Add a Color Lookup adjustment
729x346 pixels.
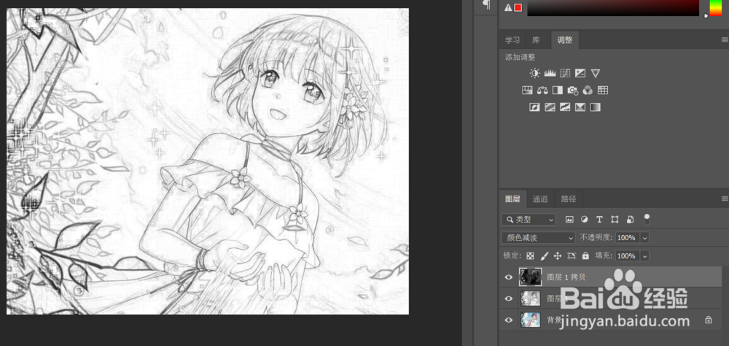click(x=603, y=91)
